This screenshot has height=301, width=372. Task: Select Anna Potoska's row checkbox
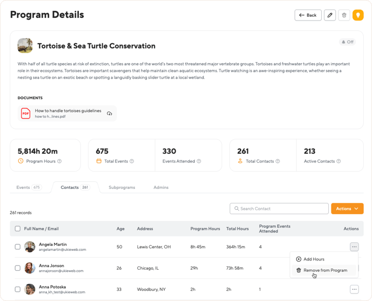click(x=17, y=289)
